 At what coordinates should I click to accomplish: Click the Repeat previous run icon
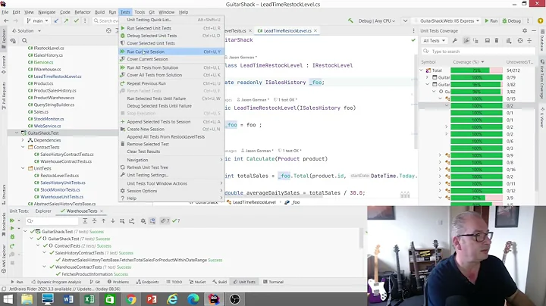click(x=12, y=245)
